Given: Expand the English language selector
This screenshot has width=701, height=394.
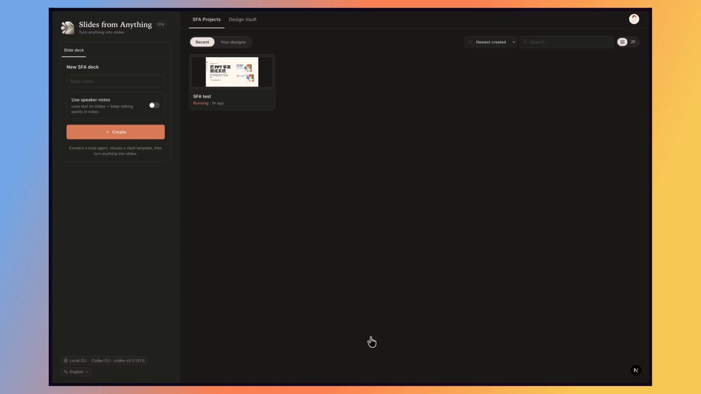Looking at the screenshot, I should (77, 372).
